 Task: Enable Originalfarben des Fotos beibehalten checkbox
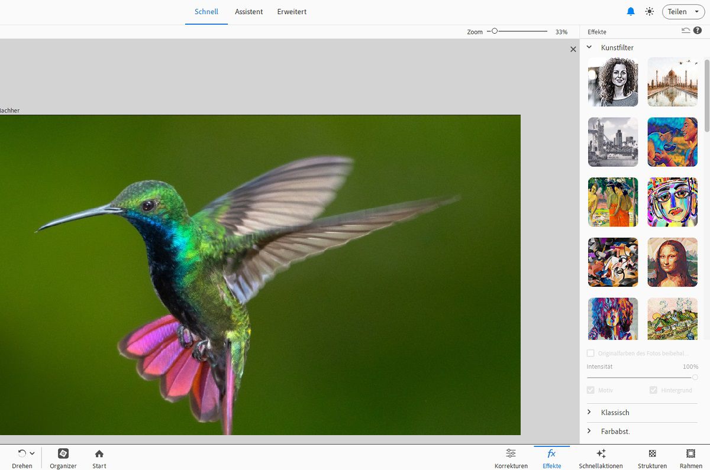(590, 354)
